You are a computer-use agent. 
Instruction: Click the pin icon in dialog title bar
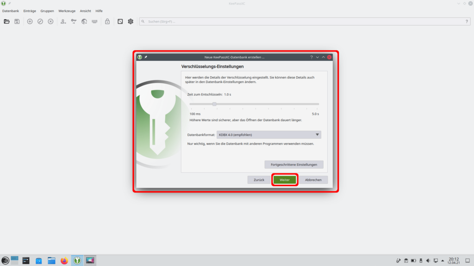[x=146, y=57]
